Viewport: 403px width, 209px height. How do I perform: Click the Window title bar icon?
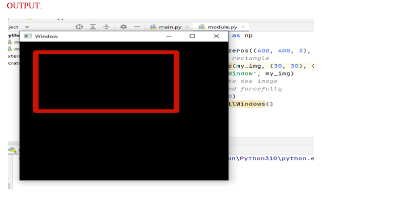28,36
